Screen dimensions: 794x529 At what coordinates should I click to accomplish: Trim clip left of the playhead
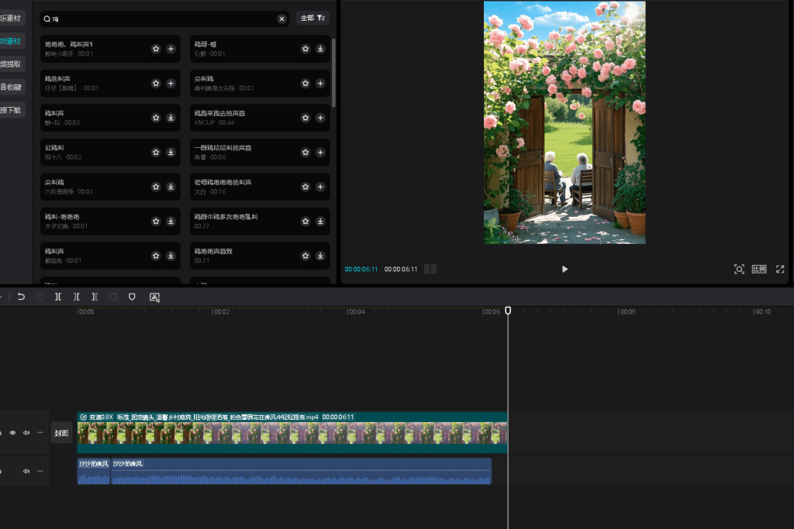pyautogui.click(x=77, y=297)
